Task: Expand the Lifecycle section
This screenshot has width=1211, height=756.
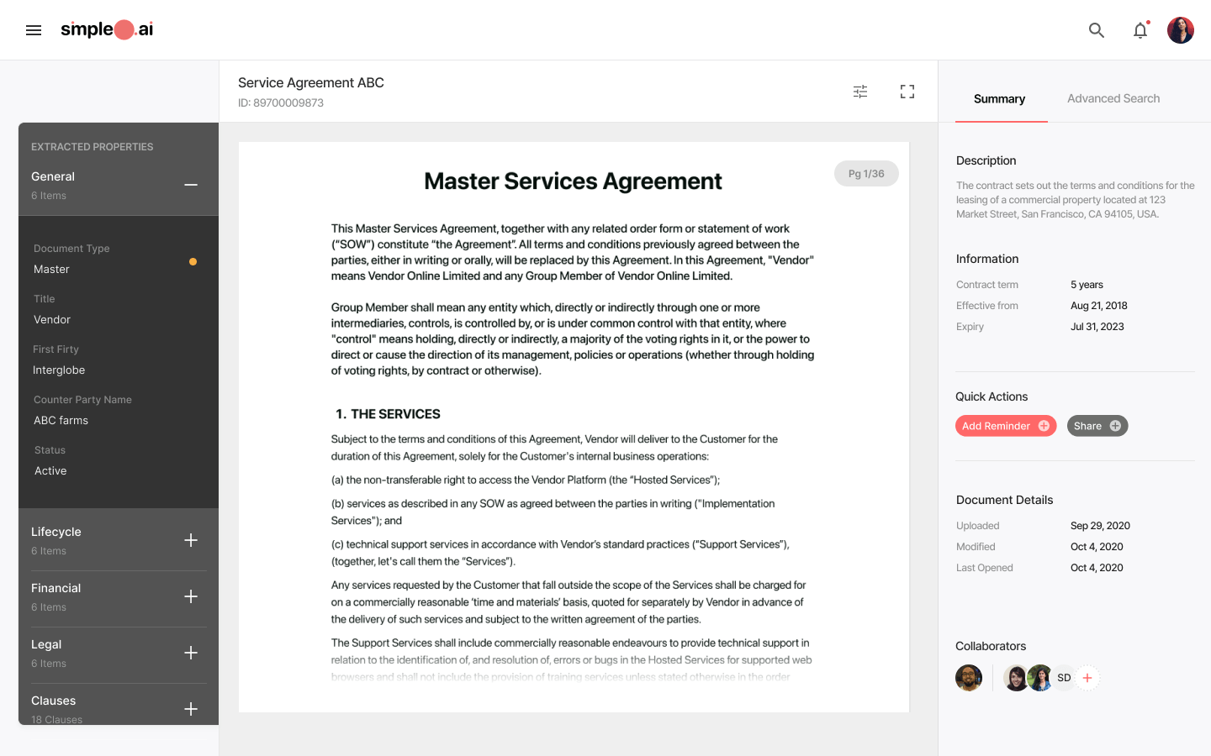Action: point(191,539)
